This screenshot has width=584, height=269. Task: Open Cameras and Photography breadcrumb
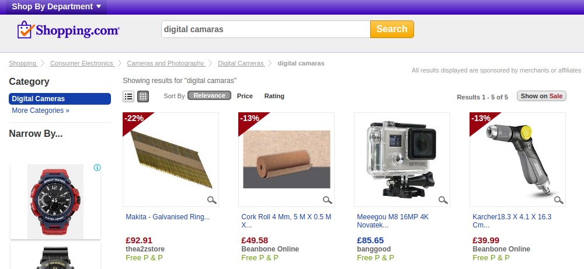click(x=166, y=63)
